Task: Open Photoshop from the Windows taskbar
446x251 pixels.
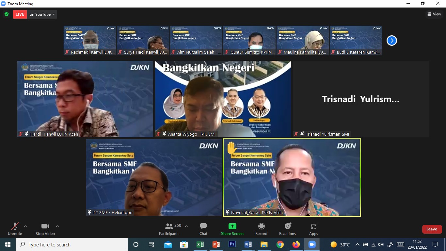Action: click(x=232, y=244)
